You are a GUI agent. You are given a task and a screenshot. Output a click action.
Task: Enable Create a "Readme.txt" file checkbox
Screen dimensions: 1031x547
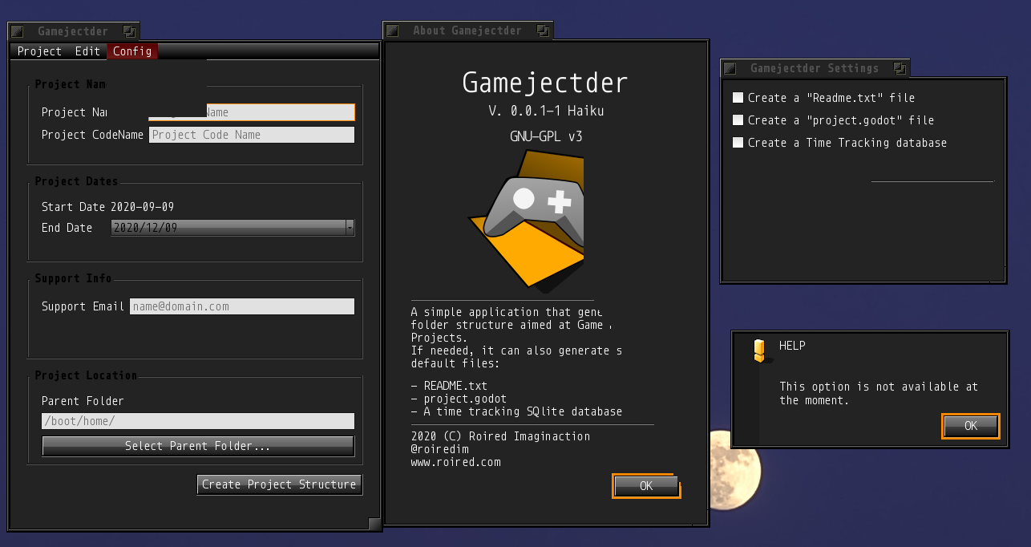click(x=738, y=98)
